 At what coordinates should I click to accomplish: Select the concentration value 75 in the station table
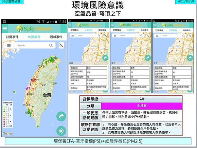(x=132, y=72)
